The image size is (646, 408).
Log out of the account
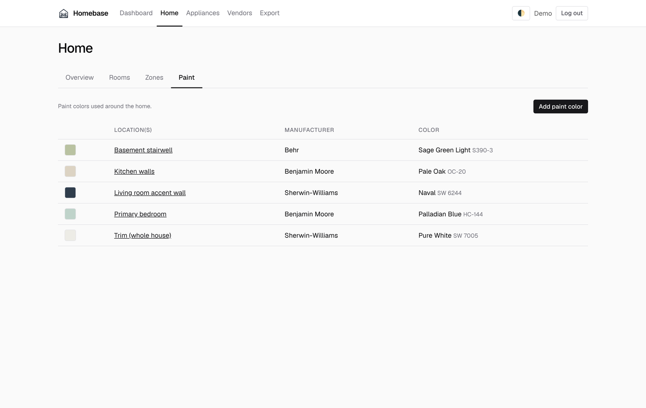pos(572,13)
